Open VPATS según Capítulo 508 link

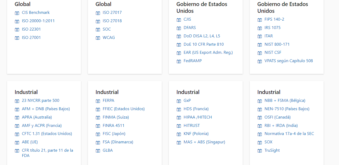(289, 61)
